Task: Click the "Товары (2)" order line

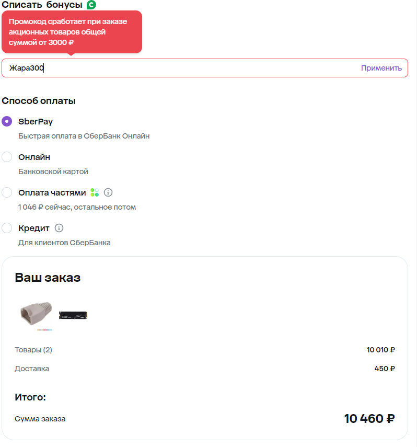Action: (x=33, y=350)
